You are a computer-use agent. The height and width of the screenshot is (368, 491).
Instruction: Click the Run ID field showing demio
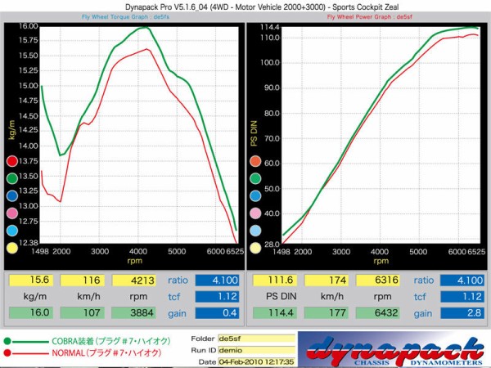pos(255,349)
